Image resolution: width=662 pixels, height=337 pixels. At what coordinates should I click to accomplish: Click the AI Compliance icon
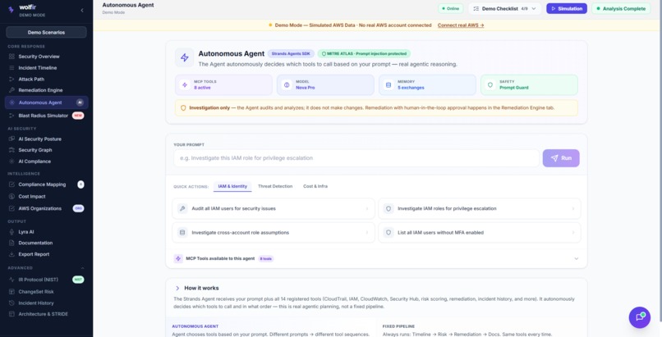pyautogui.click(x=11, y=162)
